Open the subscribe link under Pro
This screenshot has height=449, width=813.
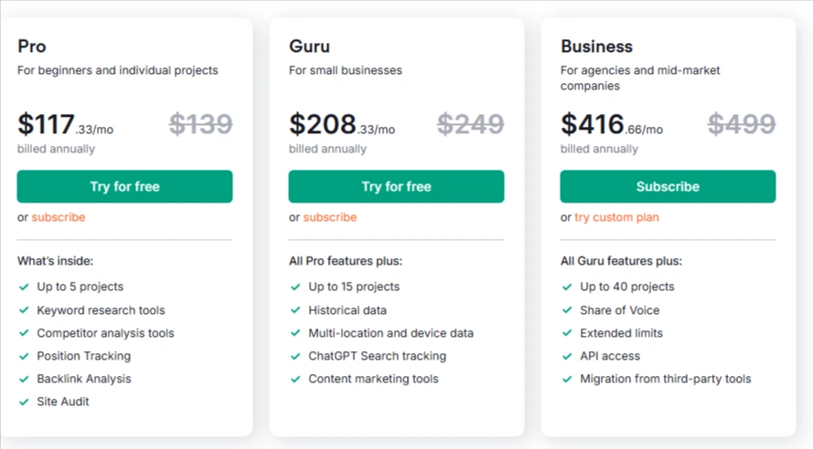click(59, 217)
